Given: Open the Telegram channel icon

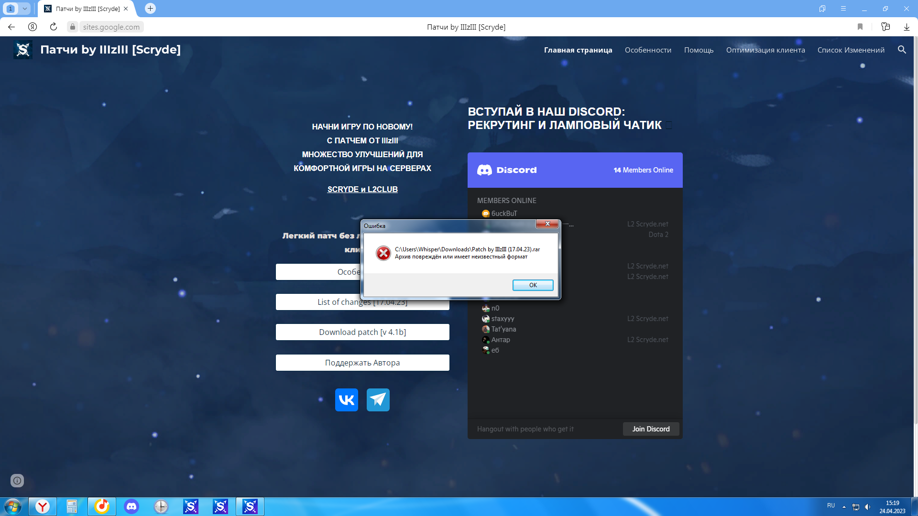Looking at the screenshot, I should [x=378, y=400].
